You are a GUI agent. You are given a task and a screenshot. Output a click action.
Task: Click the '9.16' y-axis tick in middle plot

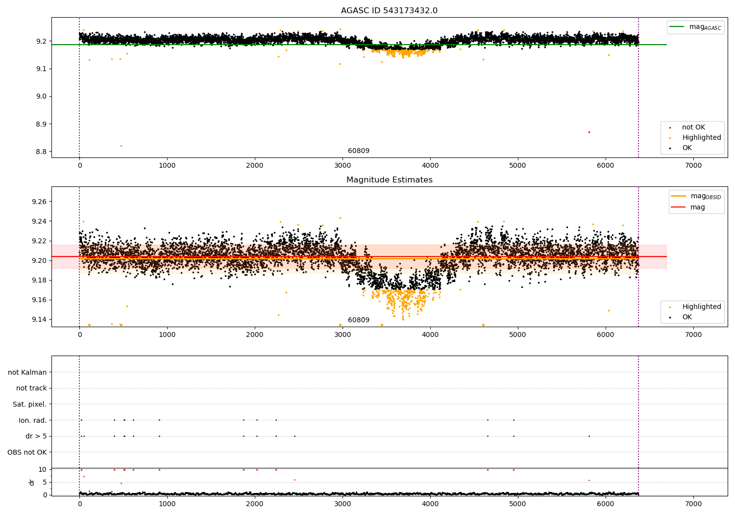point(40,300)
